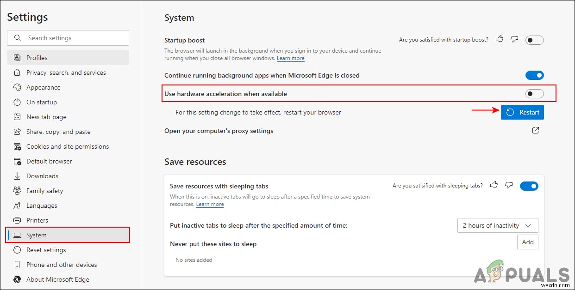Click thumbs up for startup boost

click(x=499, y=39)
